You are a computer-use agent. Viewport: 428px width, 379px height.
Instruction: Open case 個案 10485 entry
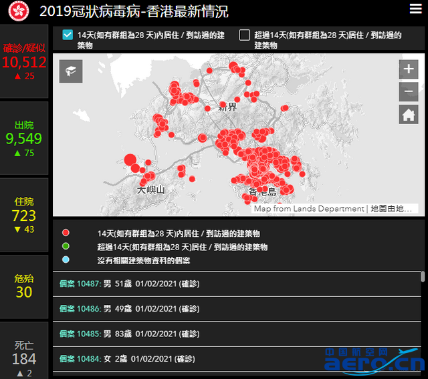point(237,334)
